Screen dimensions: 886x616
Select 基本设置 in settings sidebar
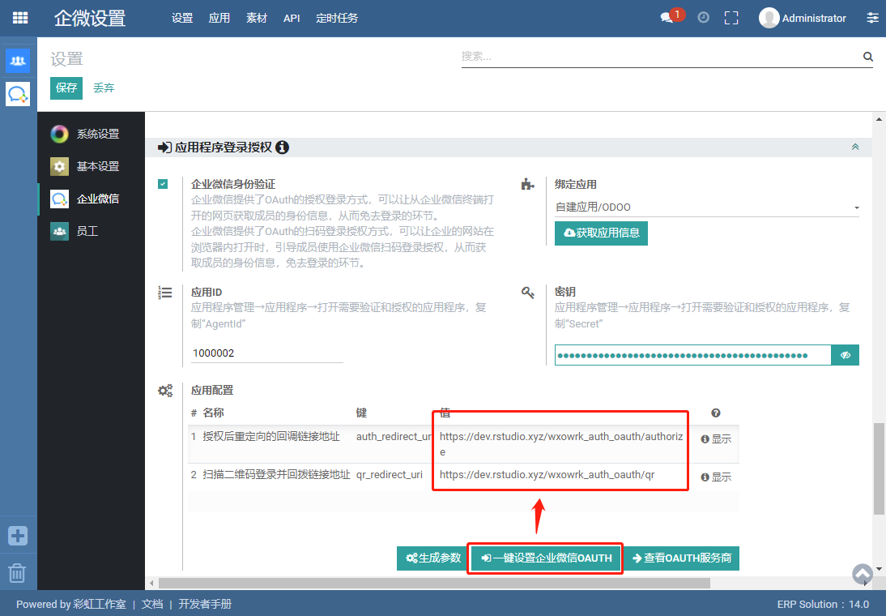click(91, 166)
